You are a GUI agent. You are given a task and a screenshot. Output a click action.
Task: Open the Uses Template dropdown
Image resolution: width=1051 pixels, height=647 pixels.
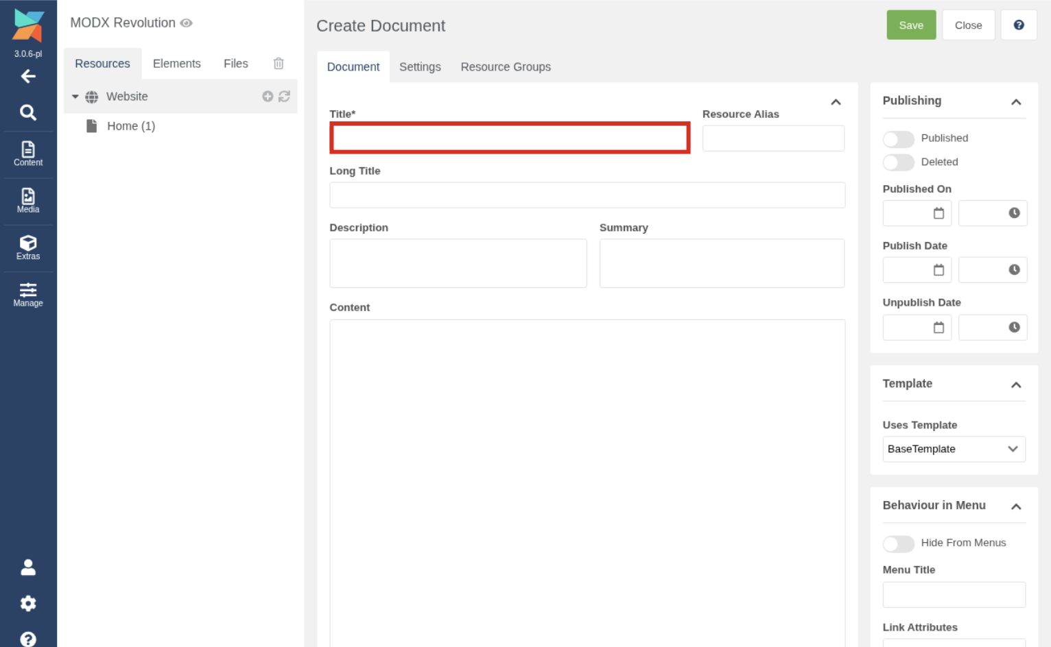[x=954, y=449]
